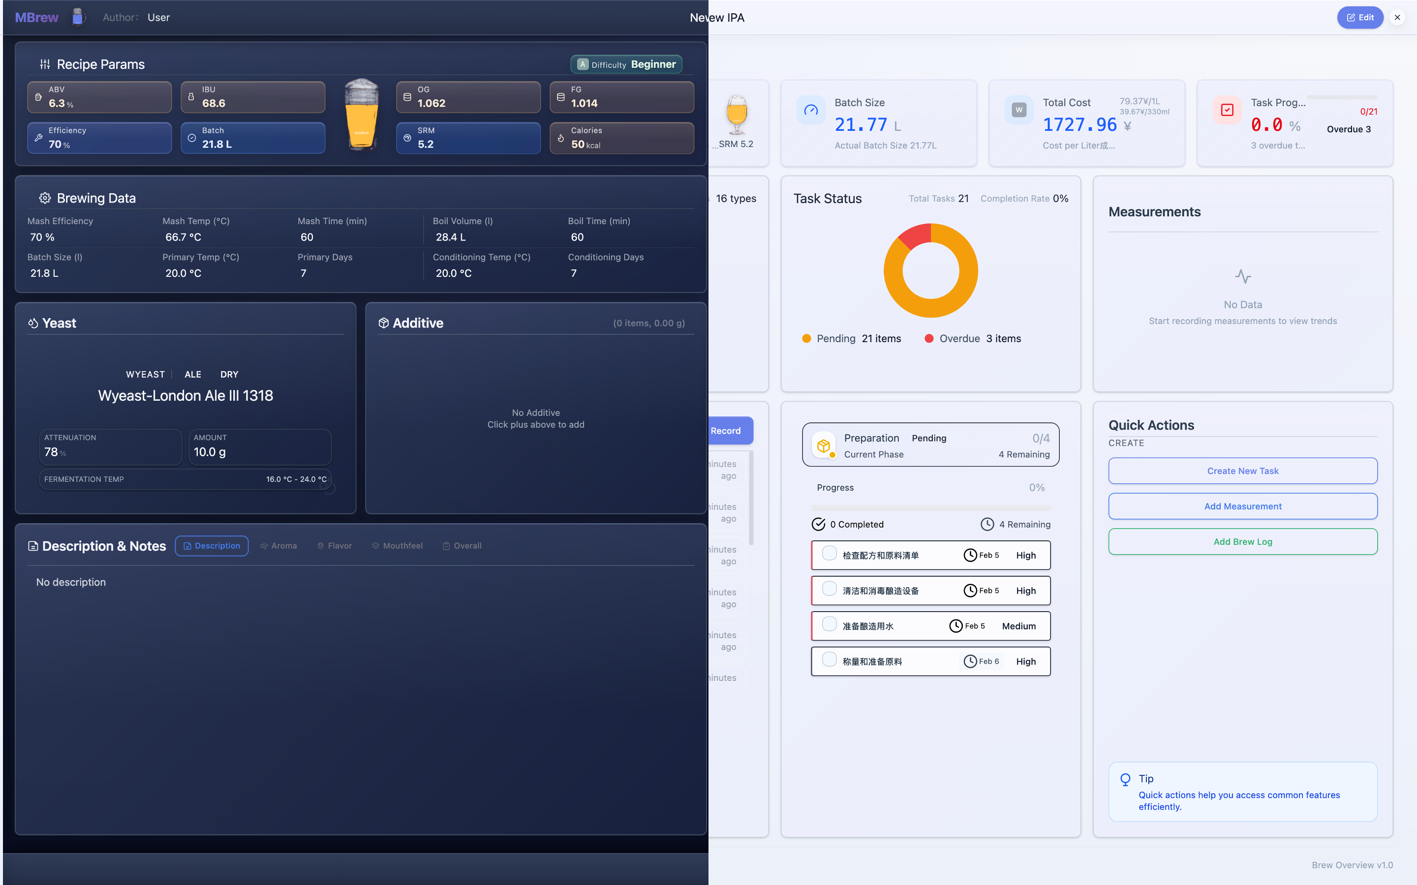Image resolution: width=1417 pixels, height=885 pixels.
Task: Click the Recipe Params sliders icon
Action: pos(45,64)
